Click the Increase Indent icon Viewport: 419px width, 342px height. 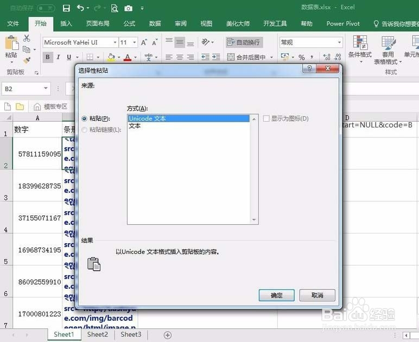click(216, 57)
